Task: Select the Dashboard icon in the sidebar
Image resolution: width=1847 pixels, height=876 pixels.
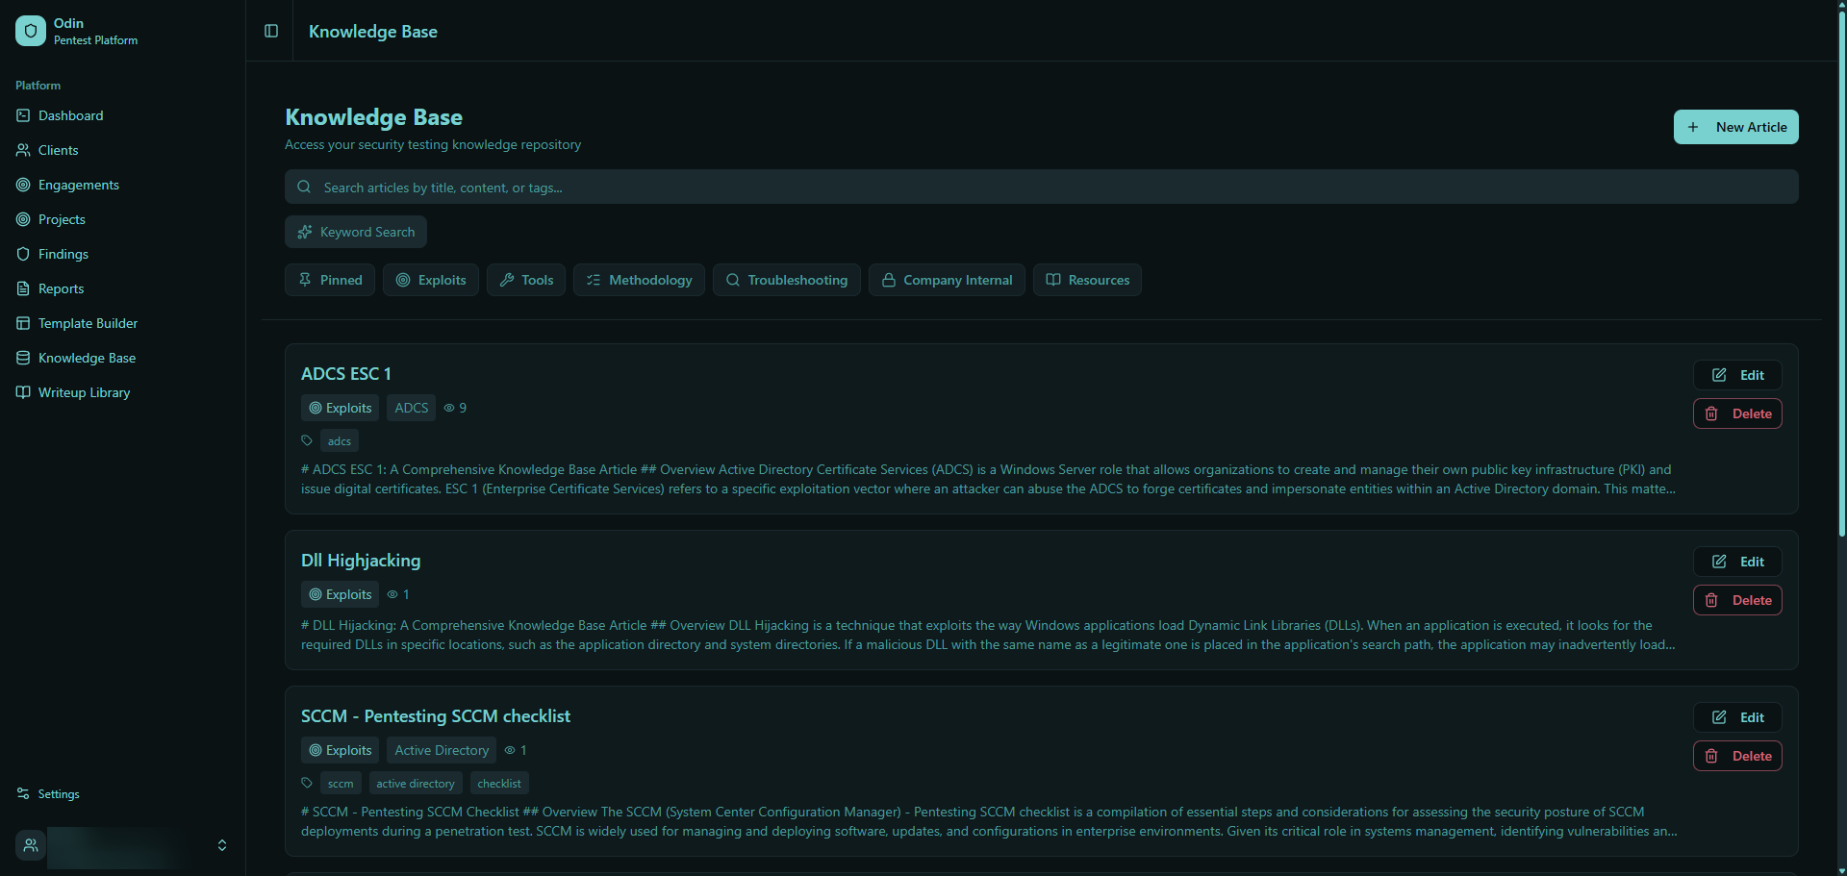Action: (22, 115)
